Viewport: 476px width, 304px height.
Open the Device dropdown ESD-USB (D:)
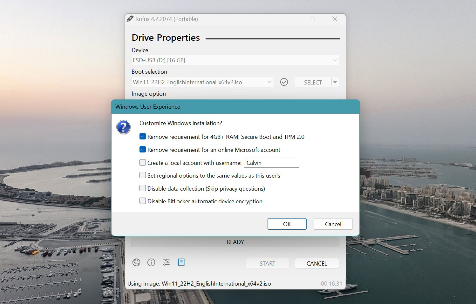point(235,60)
